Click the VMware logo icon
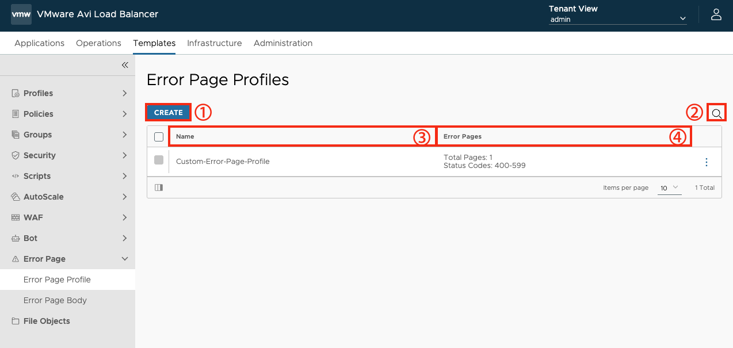This screenshot has height=348, width=733. pos(21,14)
